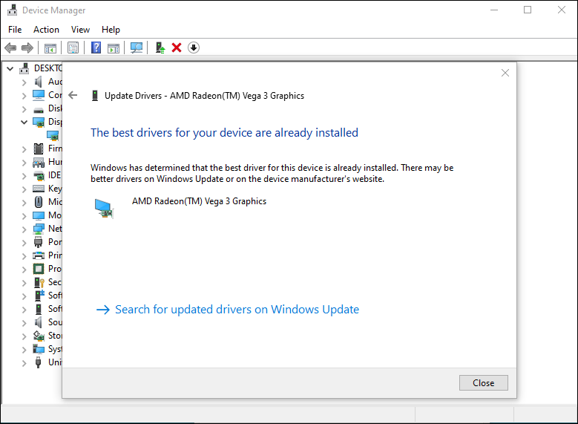Select the display adapter device under Display adapters
The width and height of the screenshot is (578, 424).
click(53, 135)
